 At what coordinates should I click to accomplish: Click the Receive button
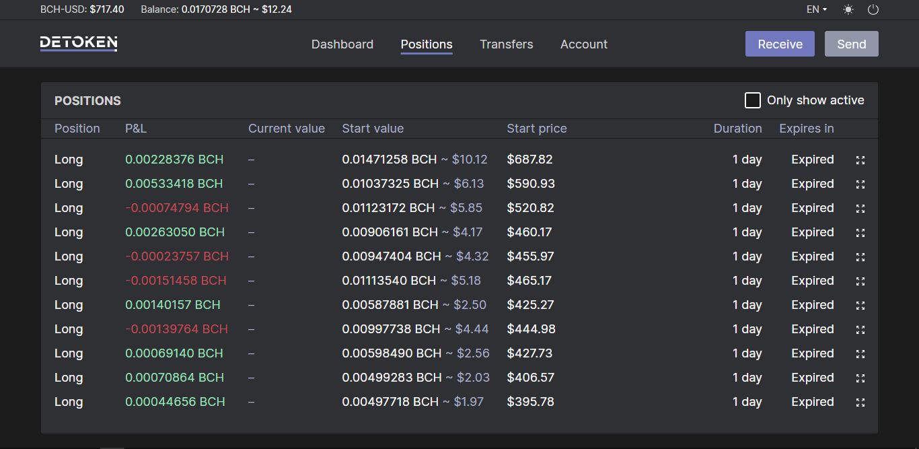(780, 44)
